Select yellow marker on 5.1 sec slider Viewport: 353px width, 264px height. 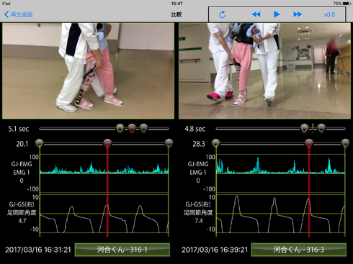pos(120,129)
